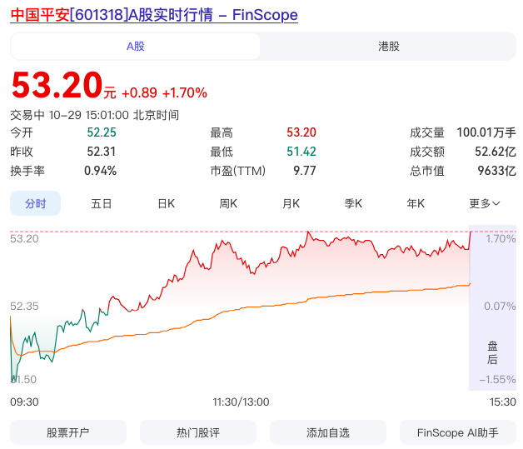The height and width of the screenshot is (449, 523).
Task: Select the 分时 chart view
Action: point(35,203)
